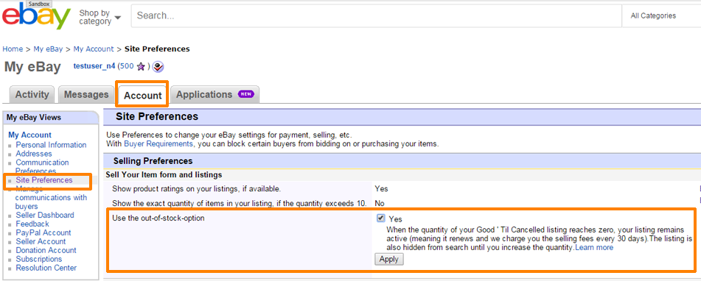Click in the Search input field
Viewport: 701px width, 281px height.
[376, 15]
